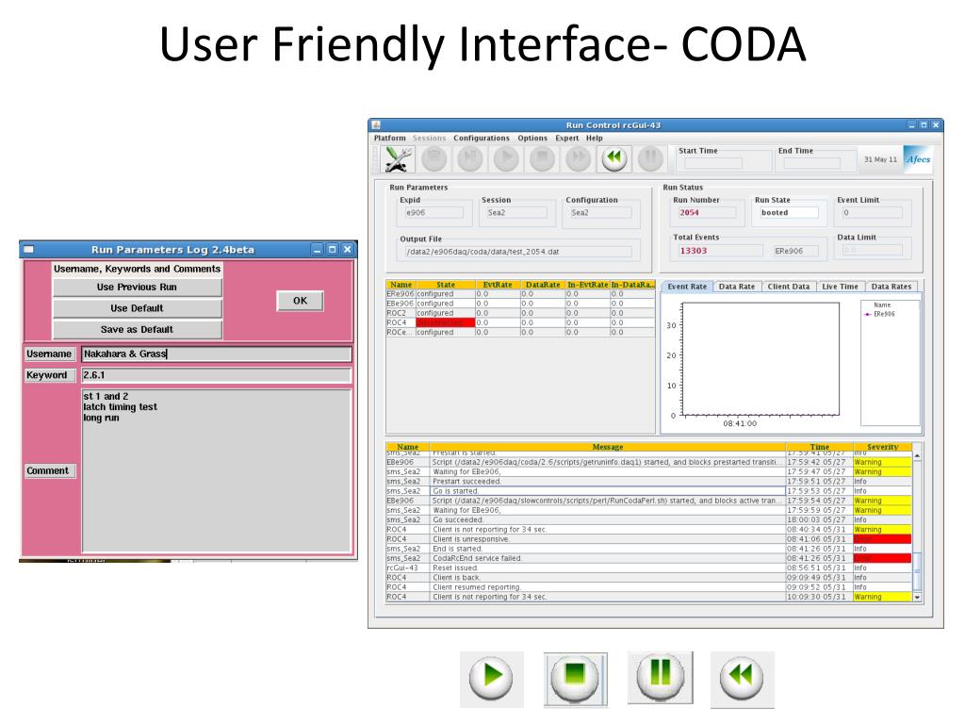965x724 pixels.
Task: Open the Expert menu
Action: pos(566,138)
